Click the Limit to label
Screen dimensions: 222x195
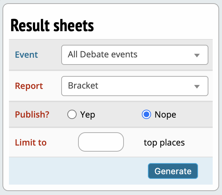tap(31, 142)
